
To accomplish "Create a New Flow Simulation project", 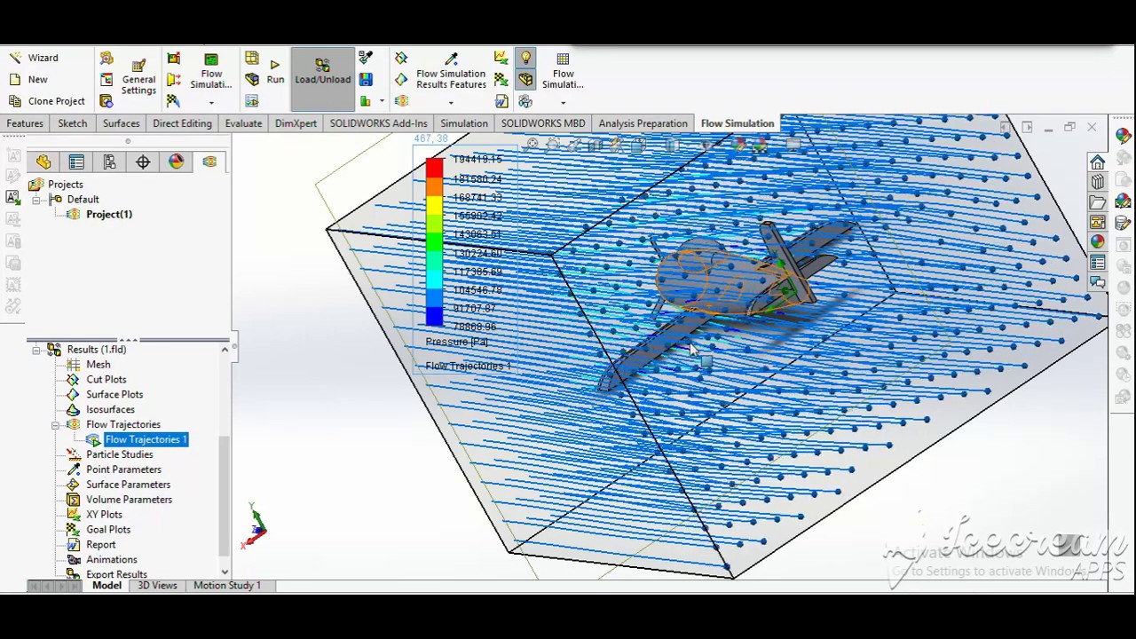I will 28,79.
